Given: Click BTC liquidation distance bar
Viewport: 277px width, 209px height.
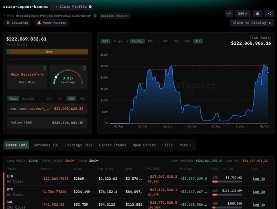Looking at the screenshot, I should tap(227, 194).
